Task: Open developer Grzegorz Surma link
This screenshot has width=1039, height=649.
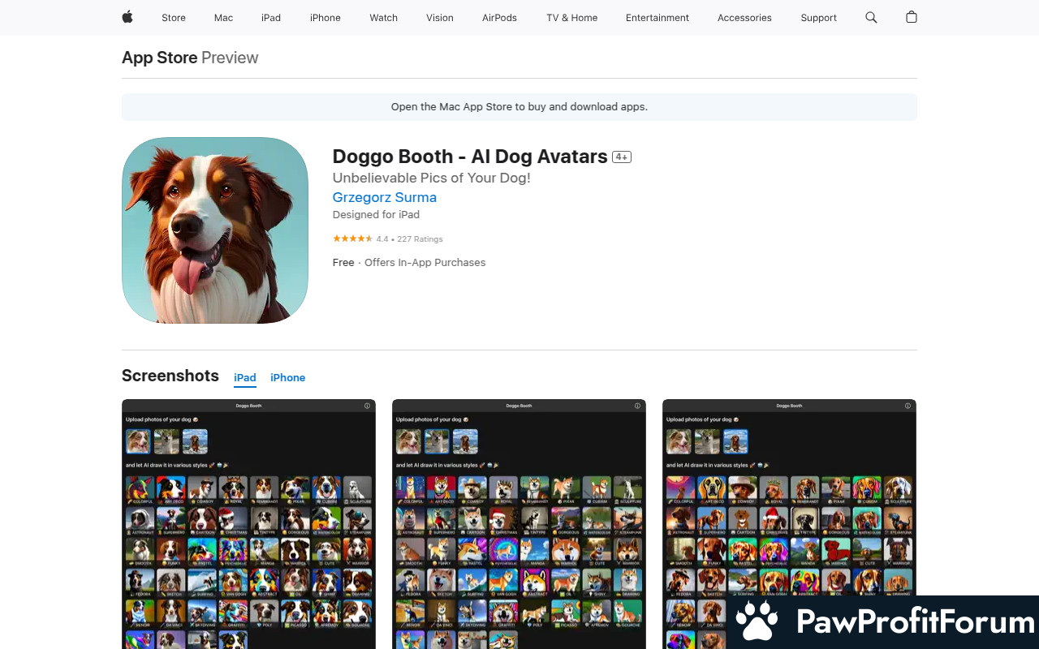Action: [x=384, y=197]
